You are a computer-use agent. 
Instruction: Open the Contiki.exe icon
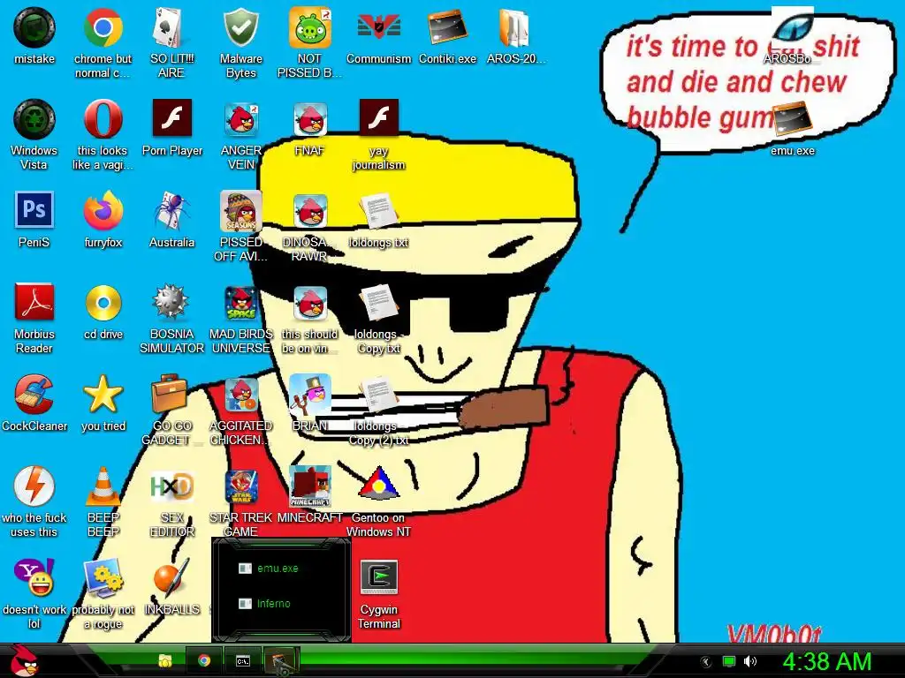pos(447,27)
